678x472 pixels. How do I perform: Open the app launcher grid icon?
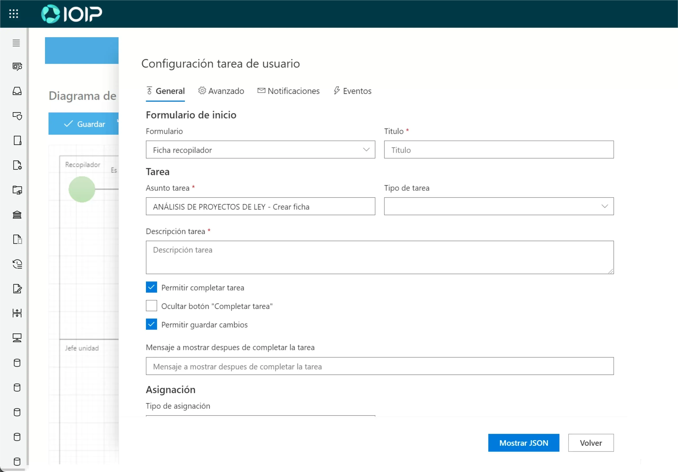point(14,14)
